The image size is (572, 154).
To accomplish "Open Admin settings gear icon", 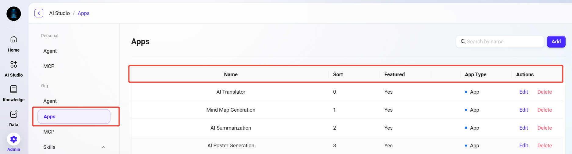I will pos(14,139).
